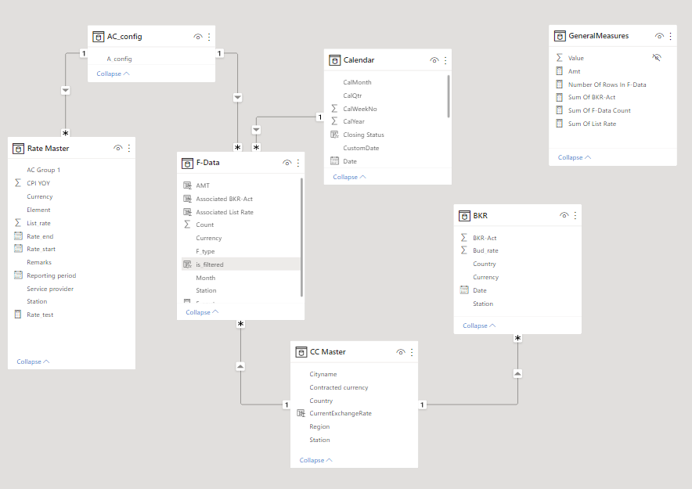
Task: Toggle visibility of GeneralMeasures table
Action: [x=660, y=36]
